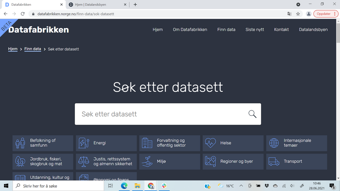Open Microsoft Edge from taskbar
The image size is (340, 191).
point(124,186)
